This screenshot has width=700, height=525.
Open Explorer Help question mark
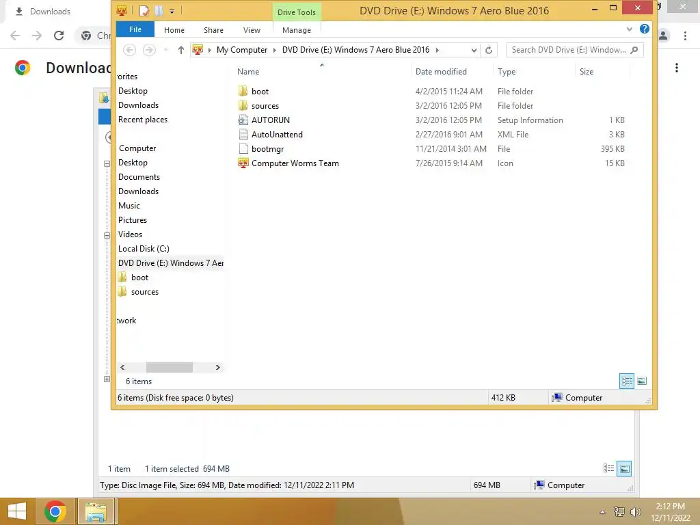point(644,29)
